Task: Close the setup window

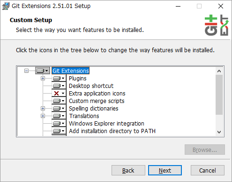Action: (221, 6)
